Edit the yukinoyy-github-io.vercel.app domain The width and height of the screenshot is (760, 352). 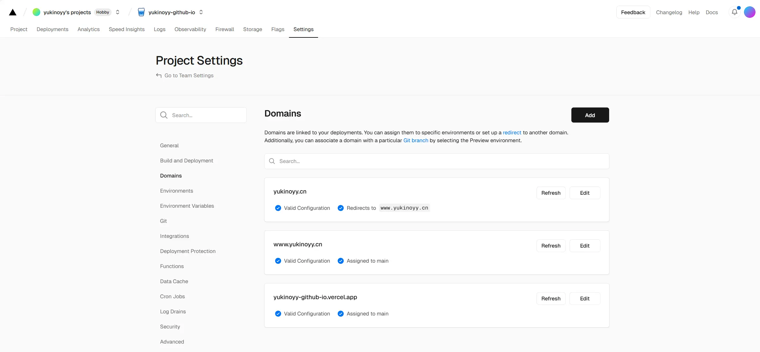point(585,299)
